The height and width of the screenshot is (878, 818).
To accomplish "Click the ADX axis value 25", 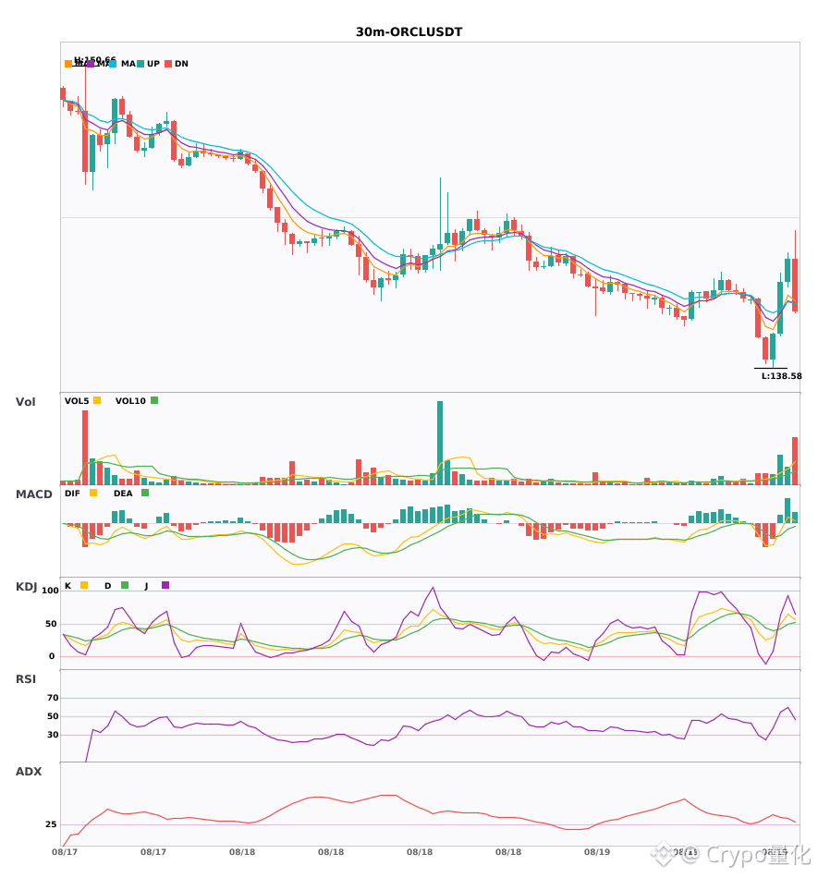I will click(x=51, y=824).
